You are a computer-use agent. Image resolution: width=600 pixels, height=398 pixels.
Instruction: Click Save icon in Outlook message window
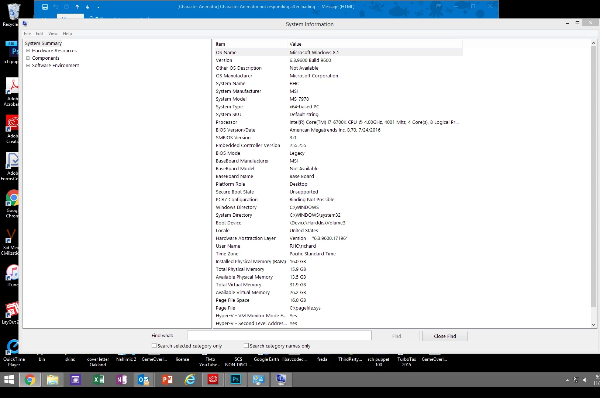coord(45,7)
